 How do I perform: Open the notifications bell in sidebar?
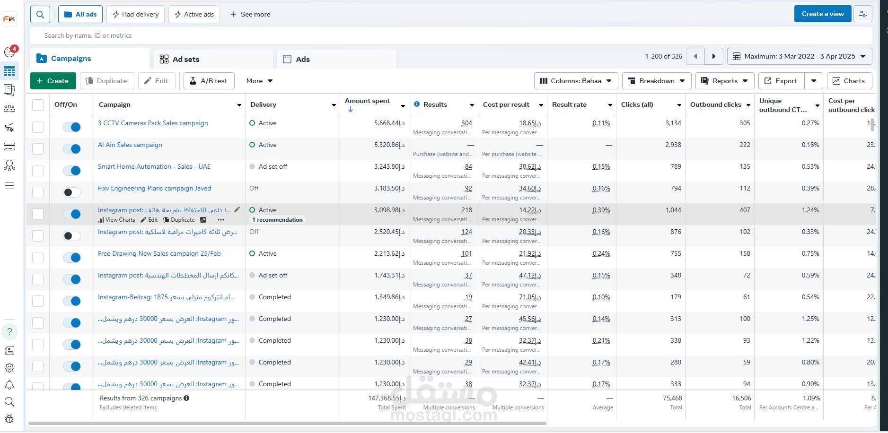pos(9,385)
